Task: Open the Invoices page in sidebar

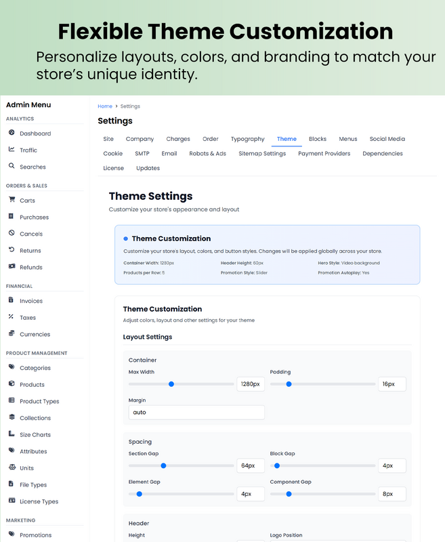Action: click(30, 301)
